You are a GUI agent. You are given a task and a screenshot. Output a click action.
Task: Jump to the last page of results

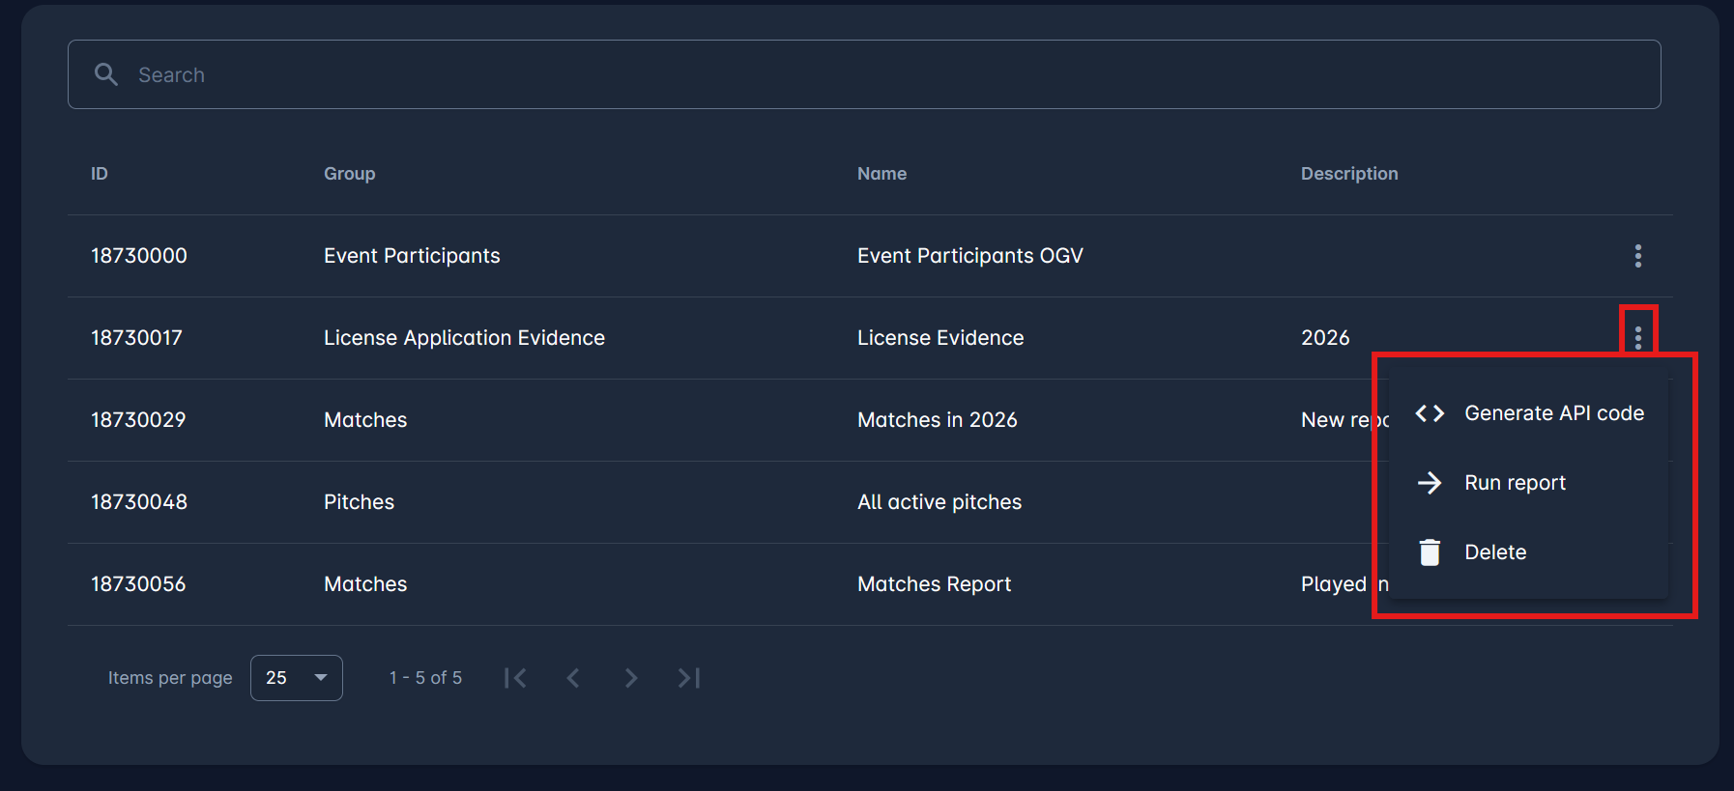coord(689,678)
